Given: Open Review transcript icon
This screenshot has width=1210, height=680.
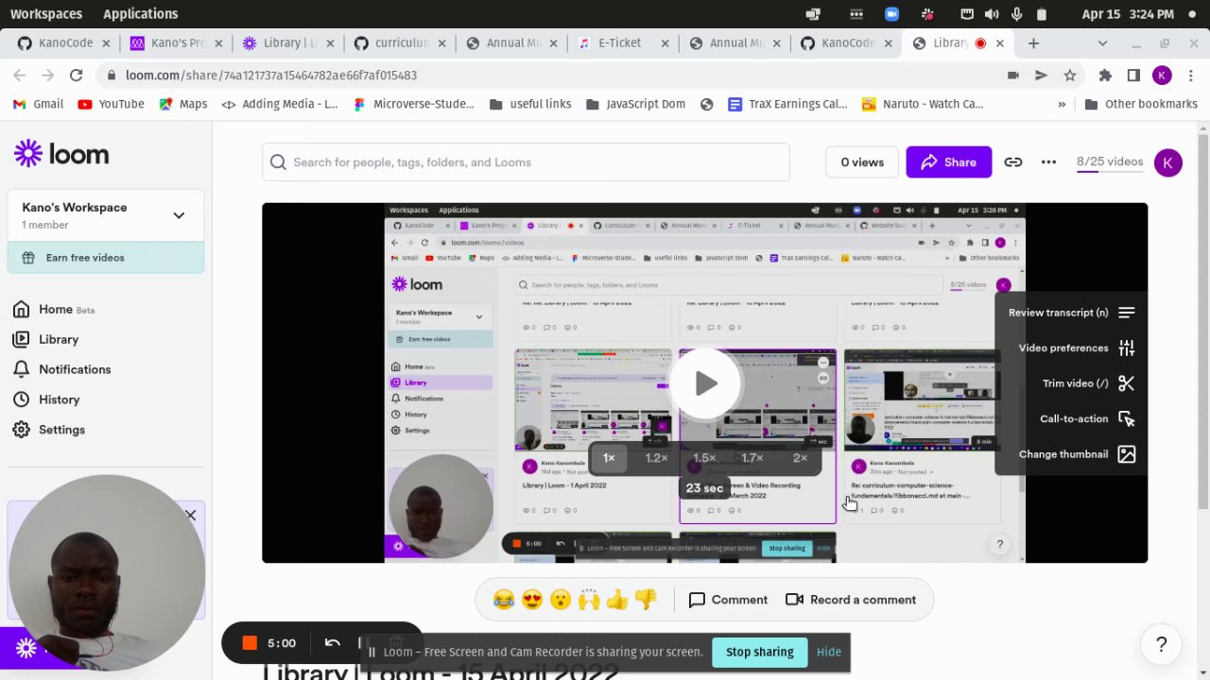Looking at the screenshot, I should coord(1126,313).
